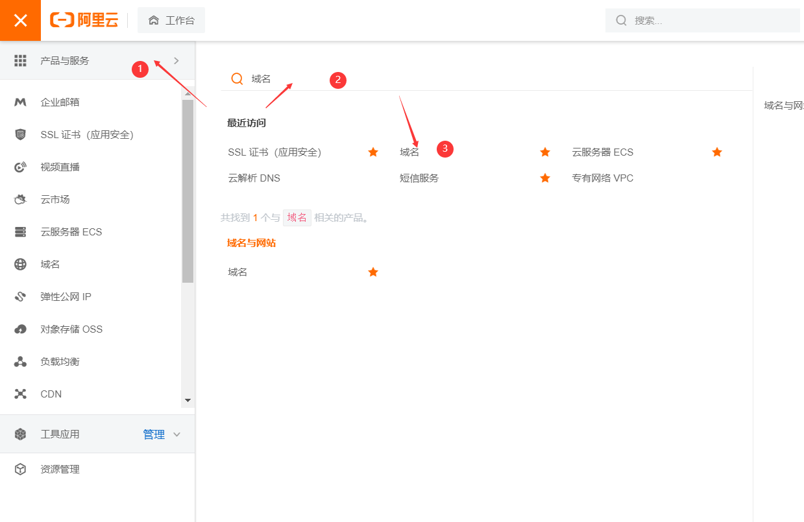This screenshot has width=804, height=522.
Task: Open 云解析 DNS under 最近访问
Action: pyautogui.click(x=254, y=178)
